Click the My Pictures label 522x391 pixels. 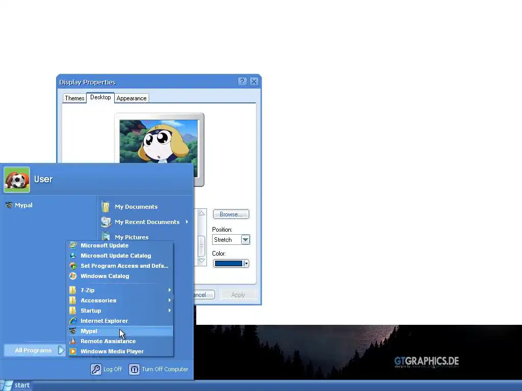click(x=132, y=237)
